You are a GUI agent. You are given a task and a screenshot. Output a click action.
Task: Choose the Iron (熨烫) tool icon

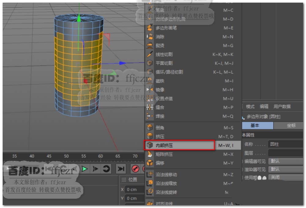[150, 46]
